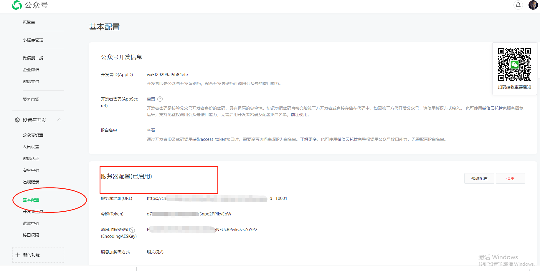
Task: Click 查看 link for IP白名单
Action: [x=151, y=130]
